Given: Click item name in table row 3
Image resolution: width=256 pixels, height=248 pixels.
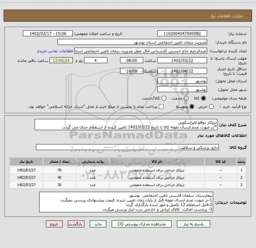Looking at the screenshot, I should pyautogui.click(x=157, y=185).
